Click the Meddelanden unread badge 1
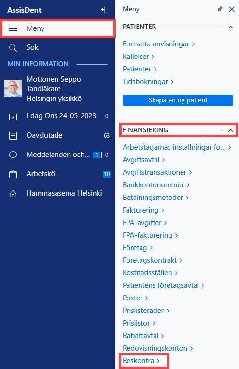This screenshot has width=239, height=369. point(97,155)
